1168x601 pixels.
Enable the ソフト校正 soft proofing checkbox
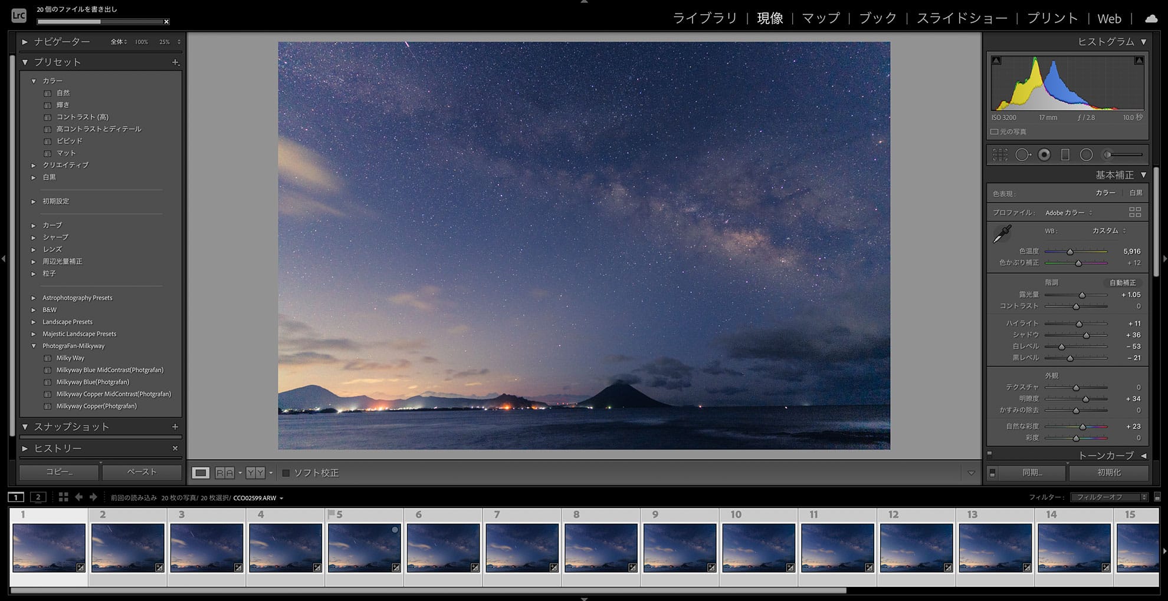pyautogui.click(x=286, y=473)
